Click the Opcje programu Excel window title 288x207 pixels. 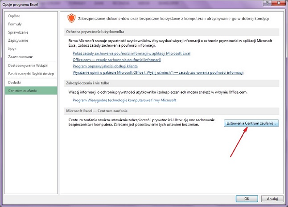20,4
